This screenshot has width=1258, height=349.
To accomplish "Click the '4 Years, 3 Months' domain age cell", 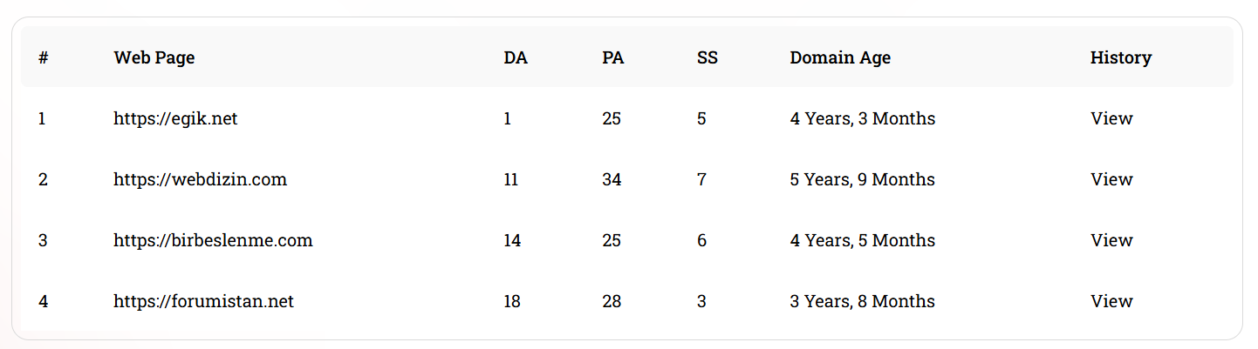I will (x=863, y=118).
